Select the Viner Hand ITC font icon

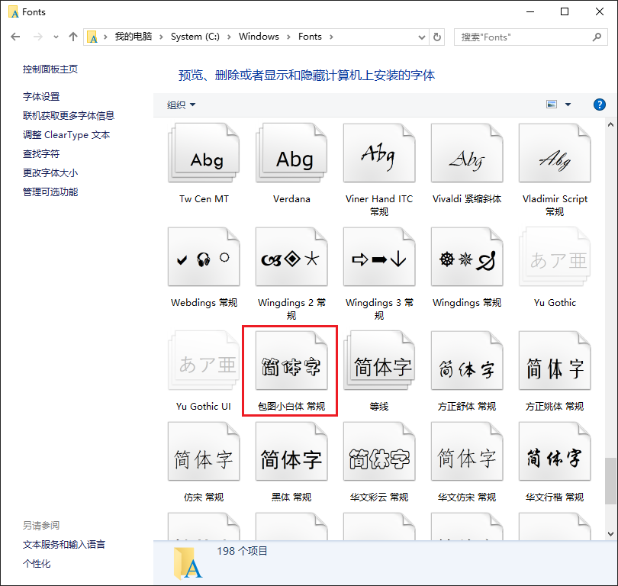pyautogui.click(x=379, y=153)
